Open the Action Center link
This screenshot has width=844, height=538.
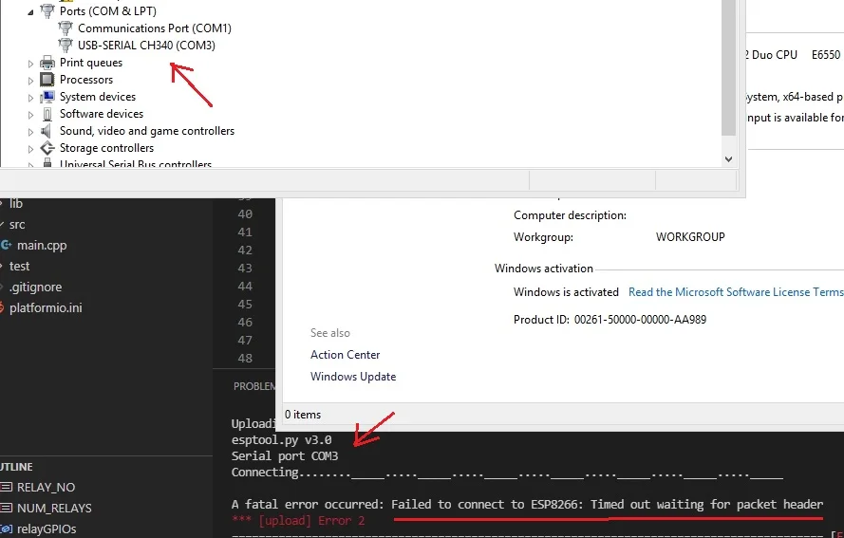[345, 355]
